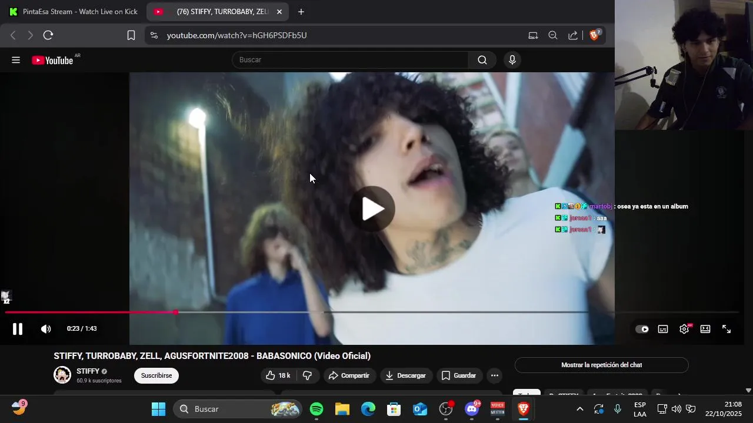The width and height of the screenshot is (753, 423).
Task: Open the STIFFY channel avatar
Action: tap(62, 375)
